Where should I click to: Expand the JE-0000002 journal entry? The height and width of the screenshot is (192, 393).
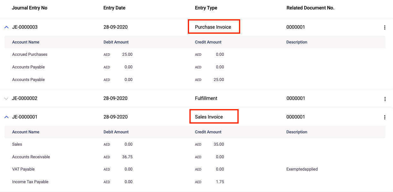tap(6, 98)
